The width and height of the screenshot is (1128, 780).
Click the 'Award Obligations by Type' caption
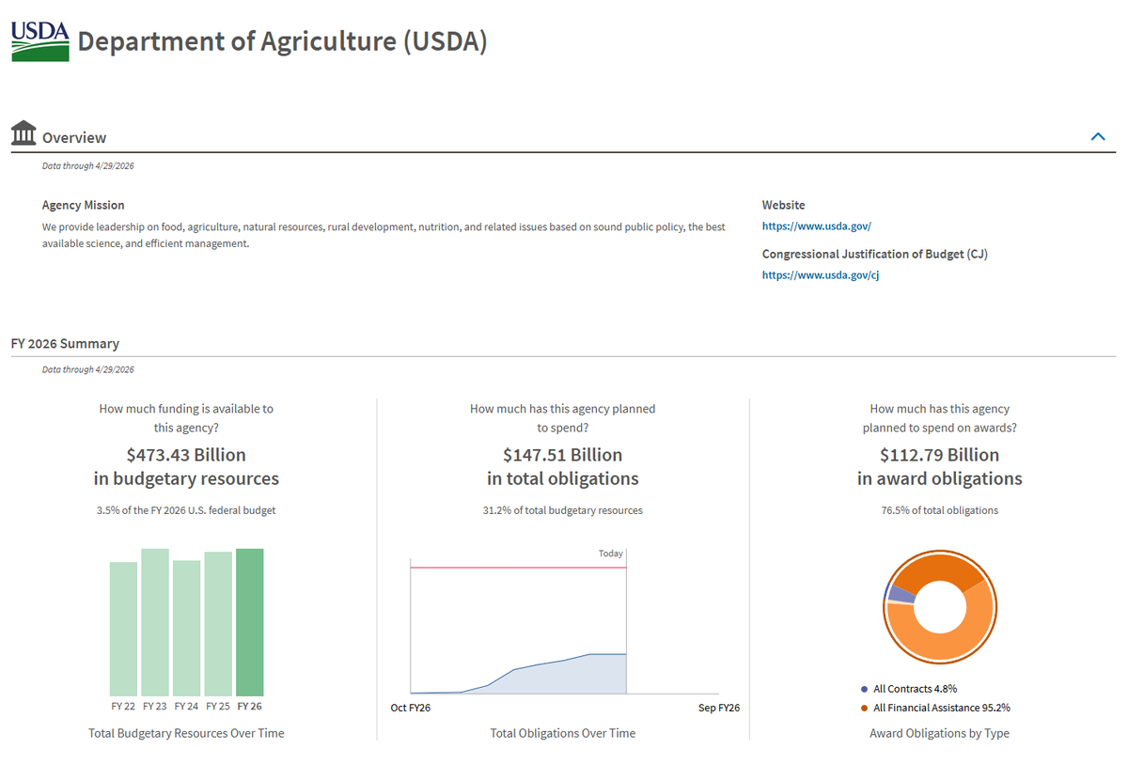[x=939, y=733]
